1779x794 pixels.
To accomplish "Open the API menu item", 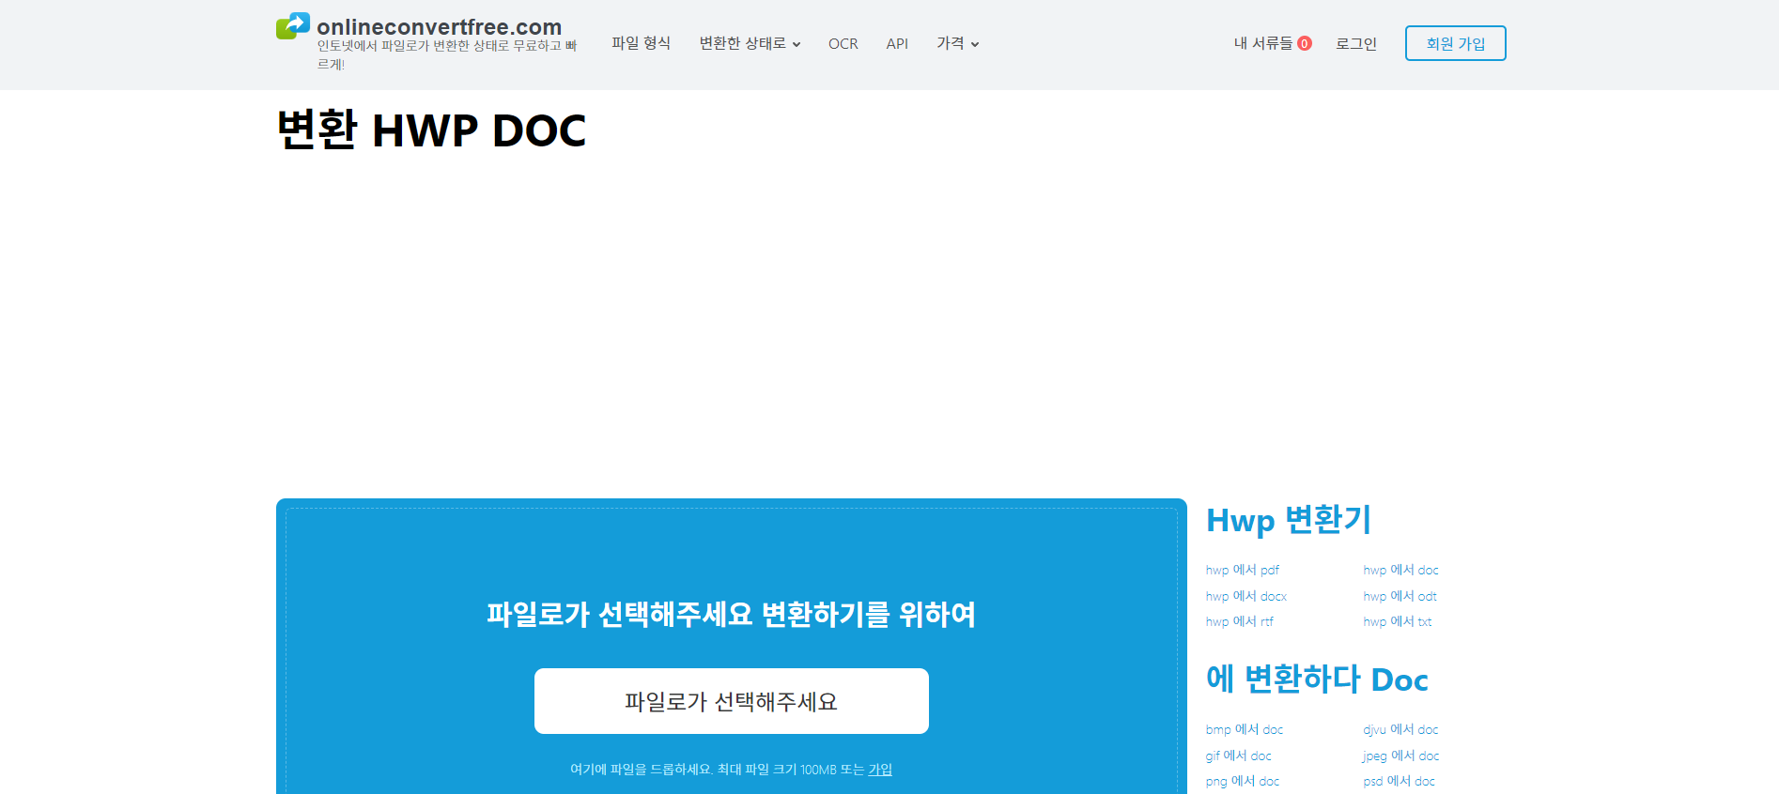I will (x=897, y=44).
